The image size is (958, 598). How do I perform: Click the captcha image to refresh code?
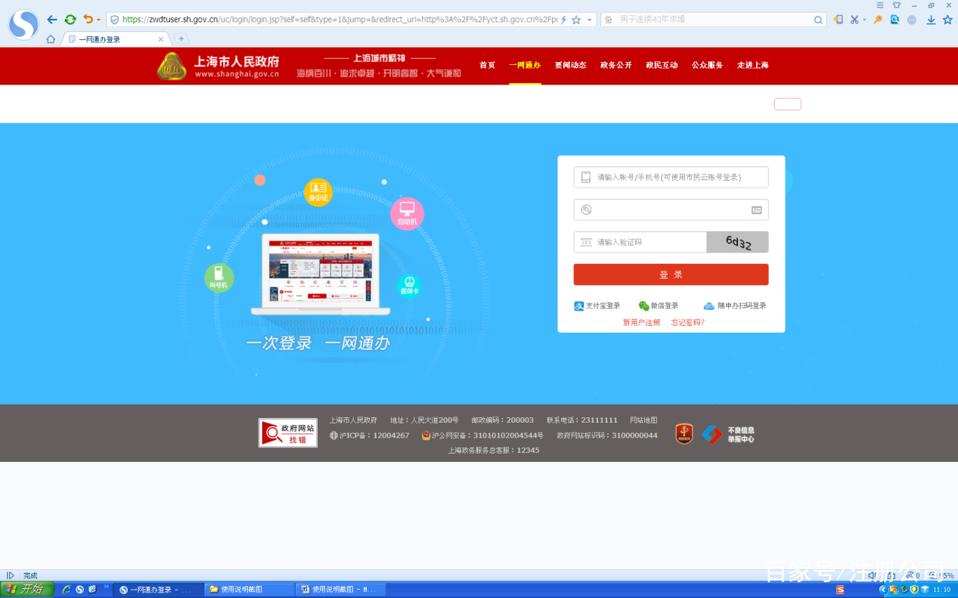point(737,242)
